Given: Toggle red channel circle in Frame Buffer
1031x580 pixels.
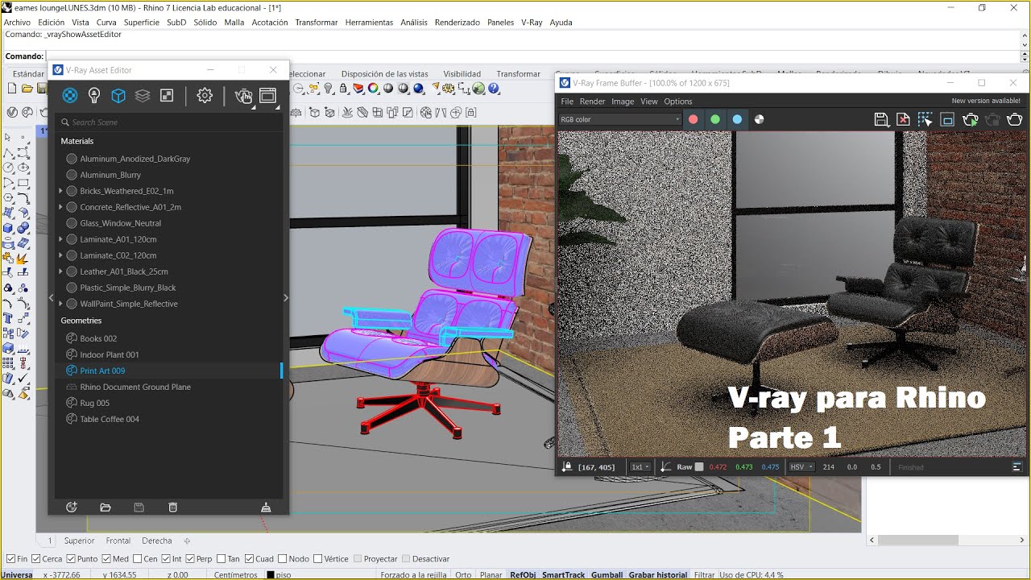Looking at the screenshot, I should pyautogui.click(x=693, y=119).
